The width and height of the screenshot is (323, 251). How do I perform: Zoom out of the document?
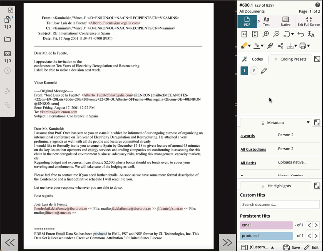276,34
